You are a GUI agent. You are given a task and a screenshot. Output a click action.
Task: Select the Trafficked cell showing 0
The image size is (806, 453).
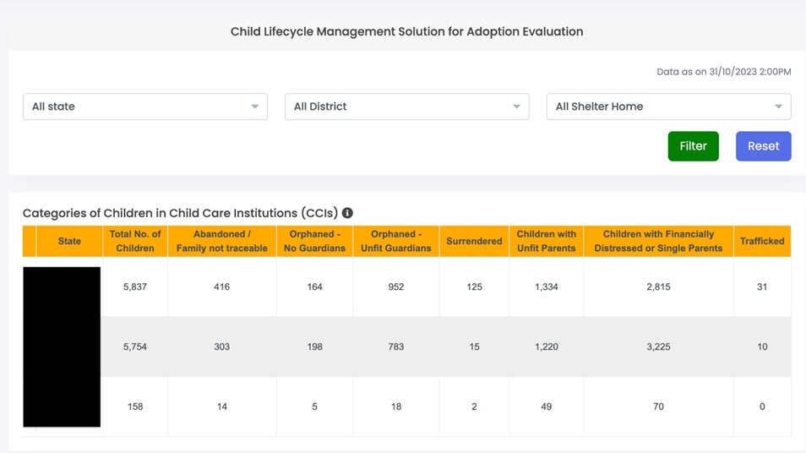click(762, 407)
